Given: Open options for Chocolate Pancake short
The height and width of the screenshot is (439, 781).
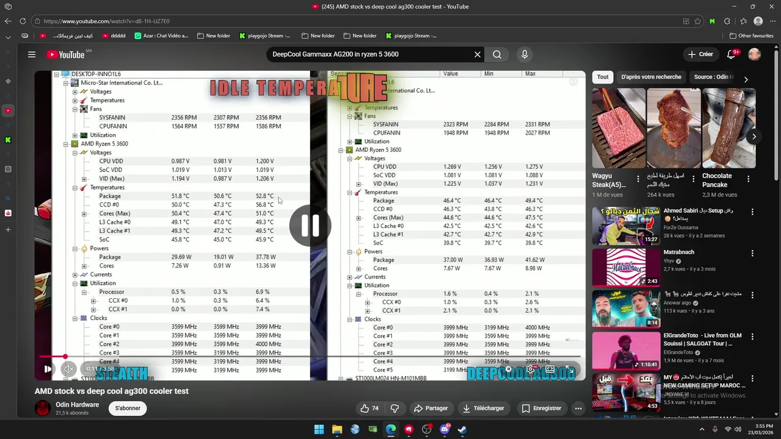Looking at the screenshot, I should pos(748,179).
